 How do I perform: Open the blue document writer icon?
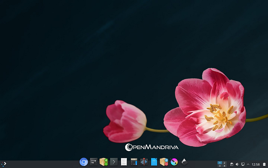(x=154, y=162)
